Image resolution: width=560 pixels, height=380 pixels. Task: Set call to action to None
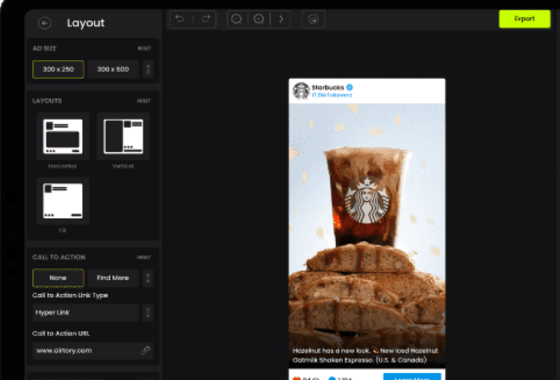pos(58,278)
